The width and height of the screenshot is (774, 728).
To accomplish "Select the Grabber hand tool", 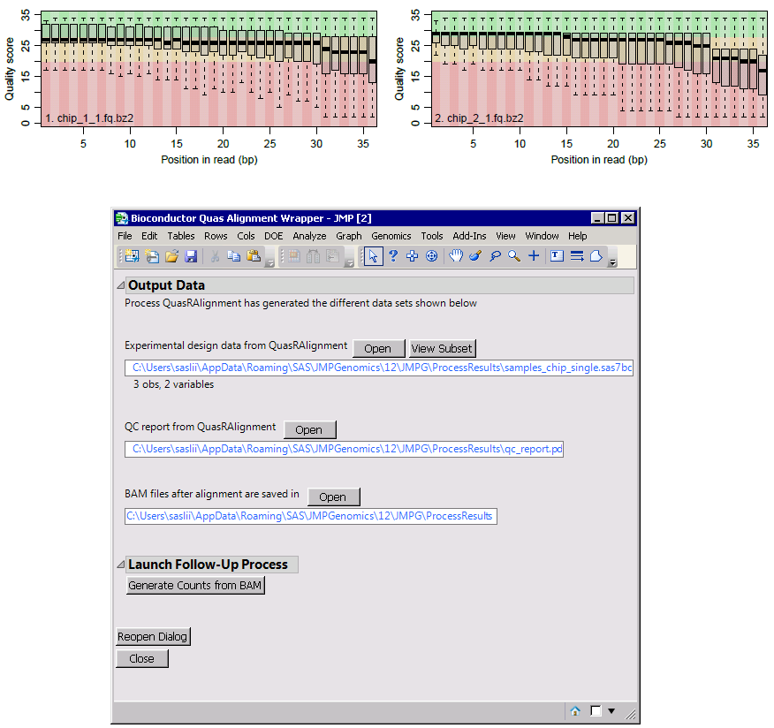I will pos(455,256).
